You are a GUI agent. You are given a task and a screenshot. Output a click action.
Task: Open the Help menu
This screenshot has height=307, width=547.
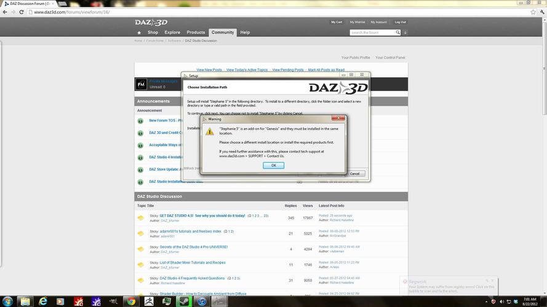pyautogui.click(x=245, y=33)
